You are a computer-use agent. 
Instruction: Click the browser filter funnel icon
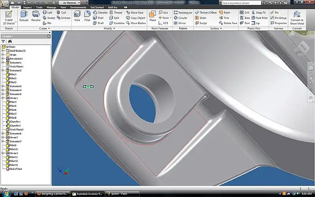(3, 41)
